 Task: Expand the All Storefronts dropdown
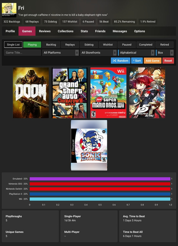click(98, 53)
